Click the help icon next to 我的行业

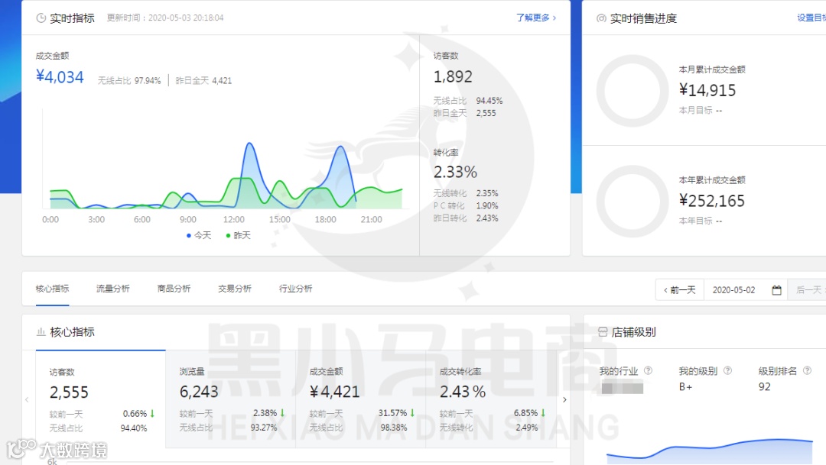click(x=648, y=371)
